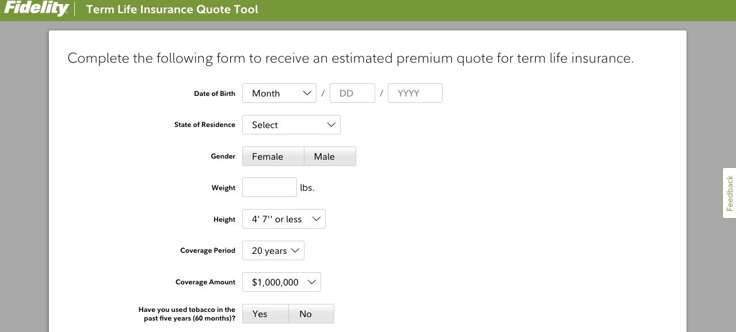Click inside the Weight field
The image size is (736, 332).
click(x=269, y=187)
